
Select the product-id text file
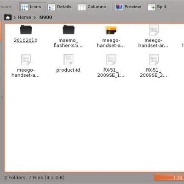pyautogui.click(x=68, y=63)
